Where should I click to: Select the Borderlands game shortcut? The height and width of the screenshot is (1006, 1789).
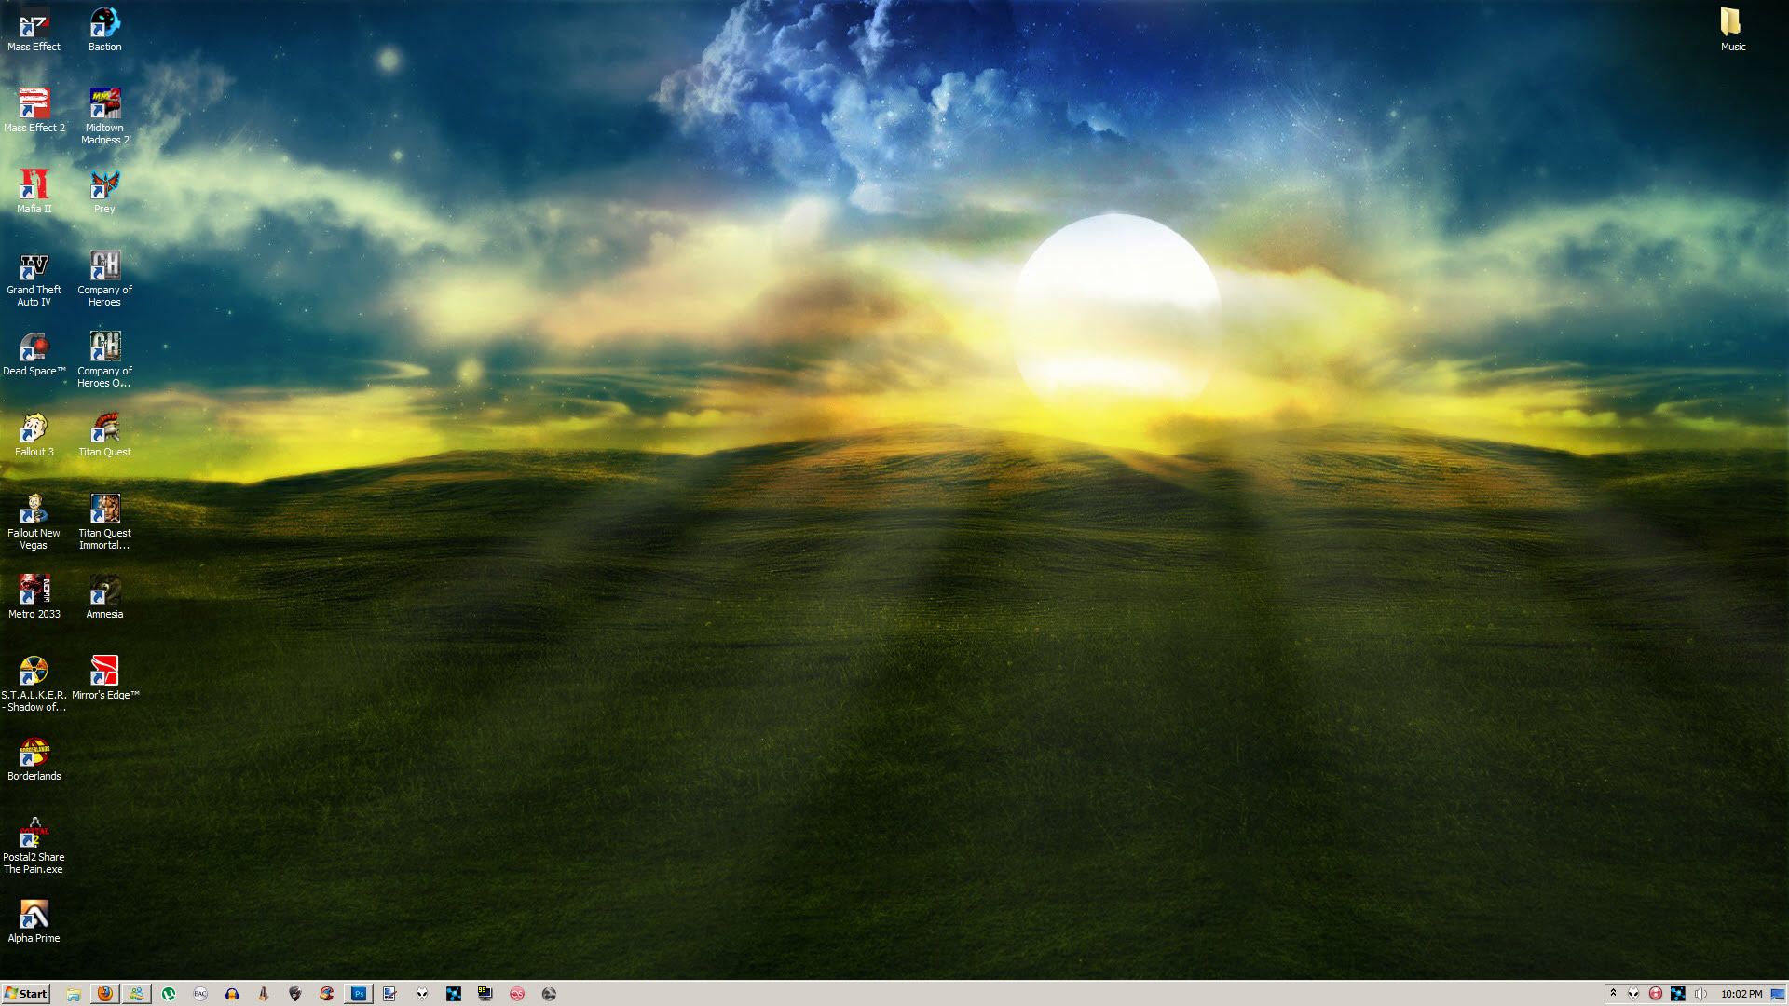point(34,753)
